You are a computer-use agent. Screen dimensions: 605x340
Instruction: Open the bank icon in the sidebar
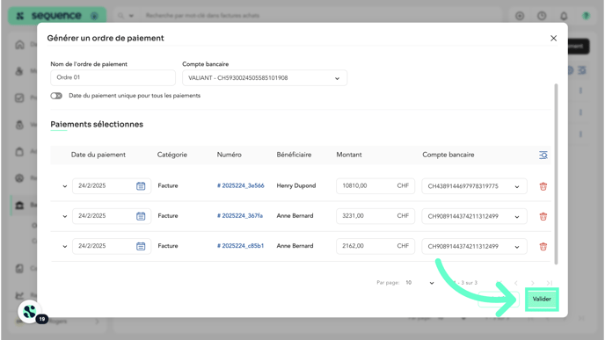[x=19, y=205]
